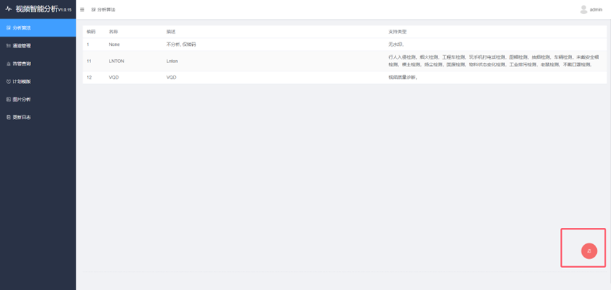Select 分析算法 in the sidebar

pyautogui.click(x=38, y=28)
